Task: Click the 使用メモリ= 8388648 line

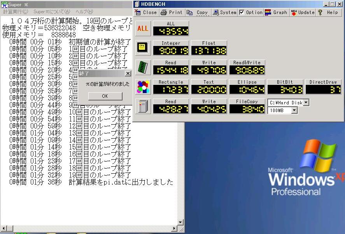Action: pos(39,35)
